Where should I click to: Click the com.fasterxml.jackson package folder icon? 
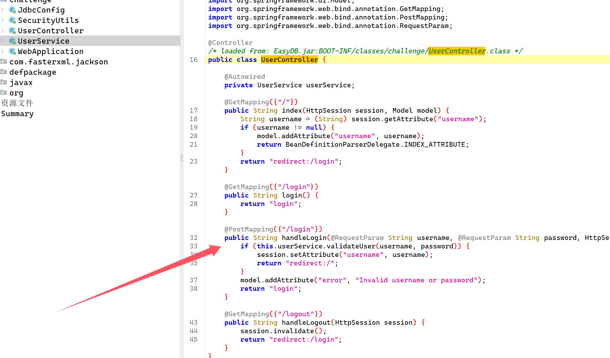pos(4,62)
